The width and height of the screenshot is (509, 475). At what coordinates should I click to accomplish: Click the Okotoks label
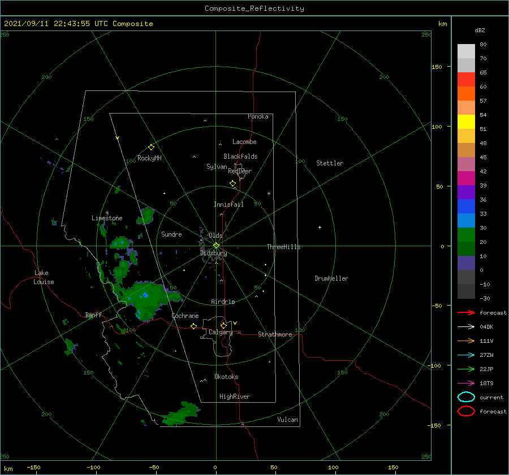click(x=226, y=377)
